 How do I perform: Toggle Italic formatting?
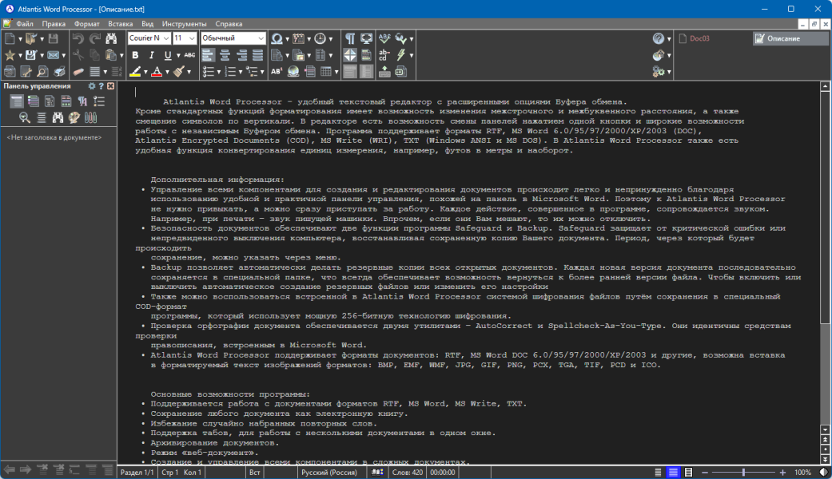[x=151, y=54]
